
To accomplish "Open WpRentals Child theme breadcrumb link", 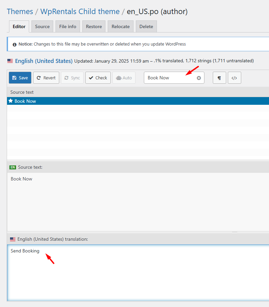I will coord(80,11).
